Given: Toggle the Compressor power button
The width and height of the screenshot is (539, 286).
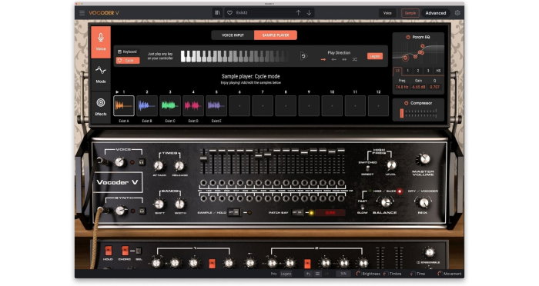Looking at the screenshot, I should 406,103.
